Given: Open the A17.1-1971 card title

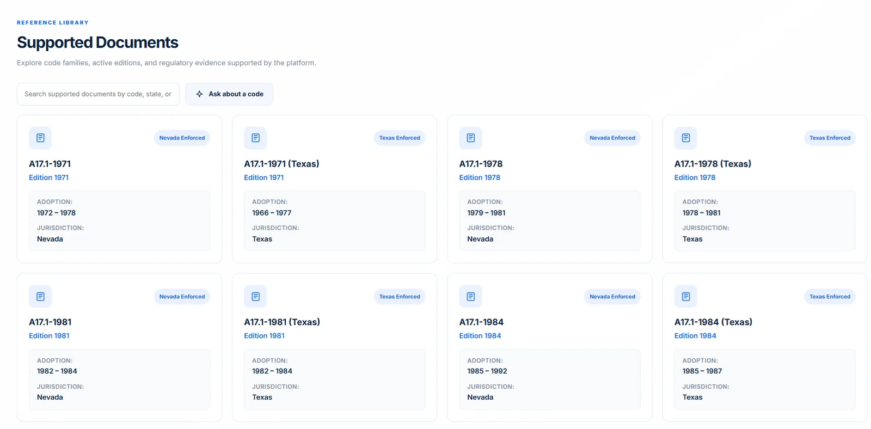Looking at the screenshot, I should coord(50,164).
